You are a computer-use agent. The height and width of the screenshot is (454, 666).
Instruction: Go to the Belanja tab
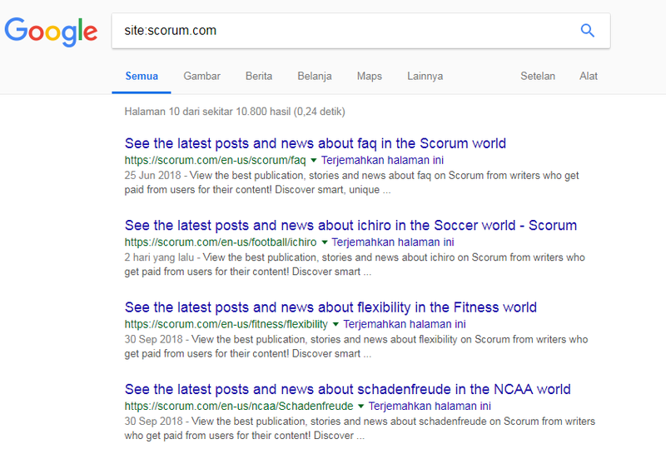315,76
